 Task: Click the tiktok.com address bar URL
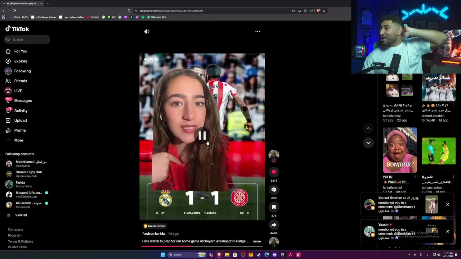click(171, 11)
